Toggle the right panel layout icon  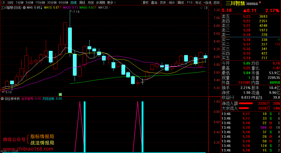click(206, 8)
